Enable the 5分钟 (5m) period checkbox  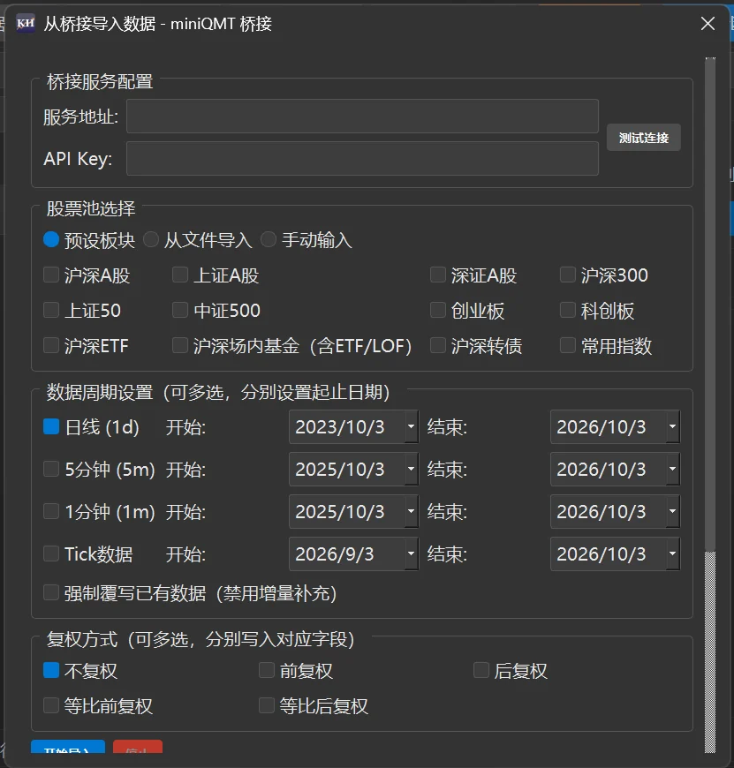click(x=51, y=469)
